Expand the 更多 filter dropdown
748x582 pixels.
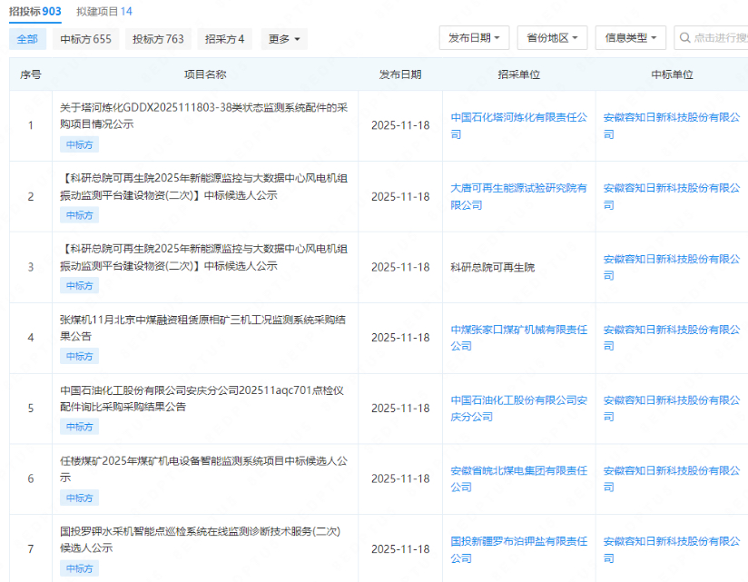coord(284,39)
